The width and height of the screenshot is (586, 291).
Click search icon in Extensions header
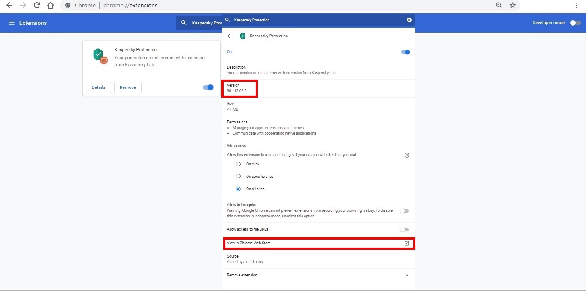184,23
